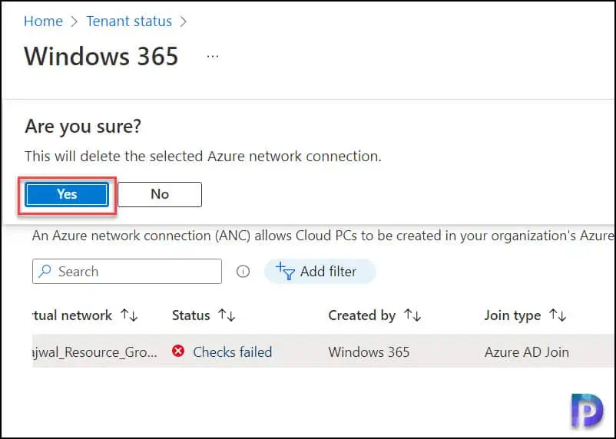Open the Checks failed status link
Image resolution: width=616 pixels, height=439 pixels.
click(x=233, y=352)
